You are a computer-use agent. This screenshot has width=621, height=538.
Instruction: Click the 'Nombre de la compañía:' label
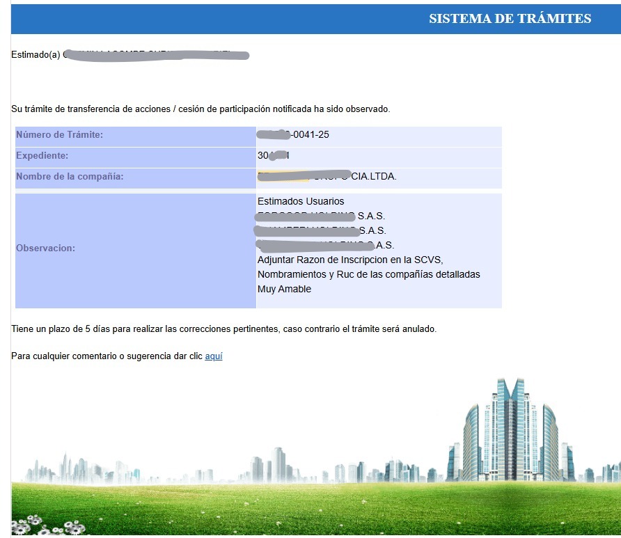point(70,177)
